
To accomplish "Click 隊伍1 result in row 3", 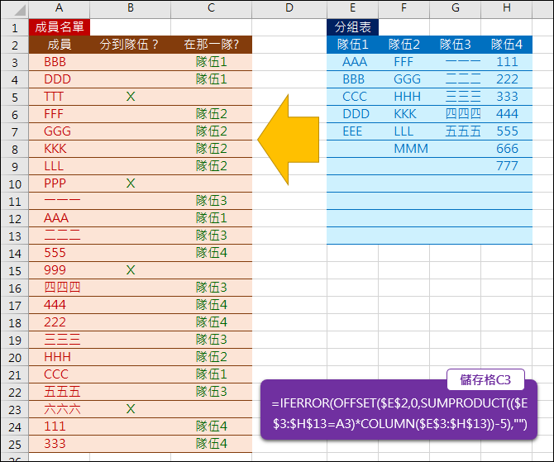I will (212, 62).
